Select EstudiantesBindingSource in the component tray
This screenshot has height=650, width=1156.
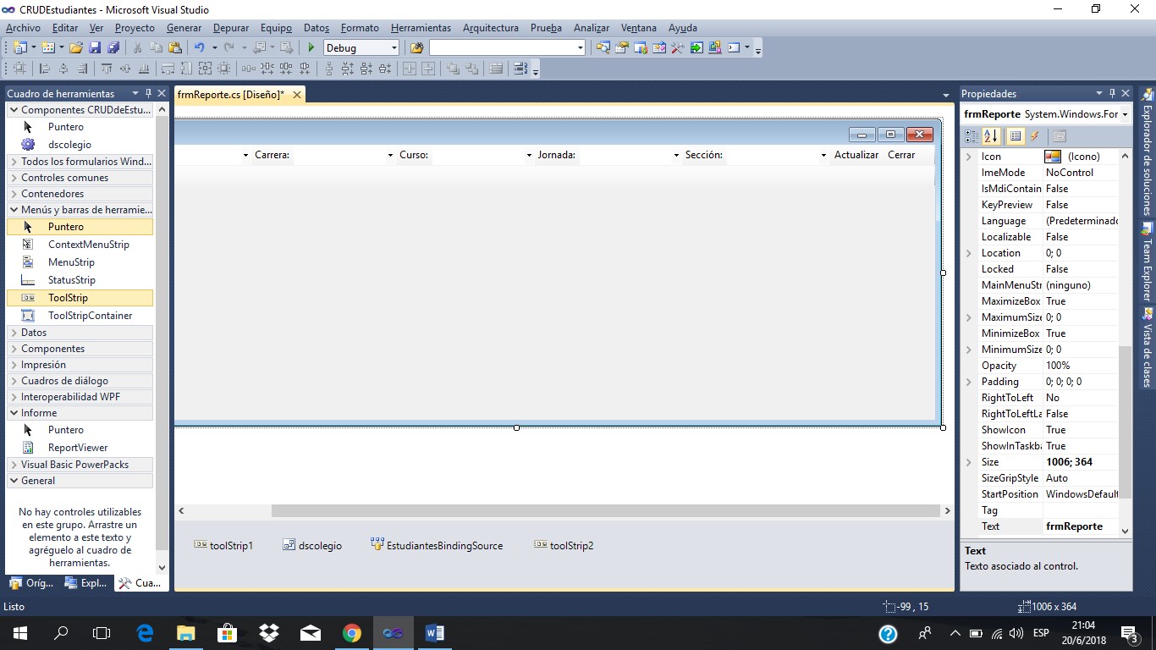436,545
